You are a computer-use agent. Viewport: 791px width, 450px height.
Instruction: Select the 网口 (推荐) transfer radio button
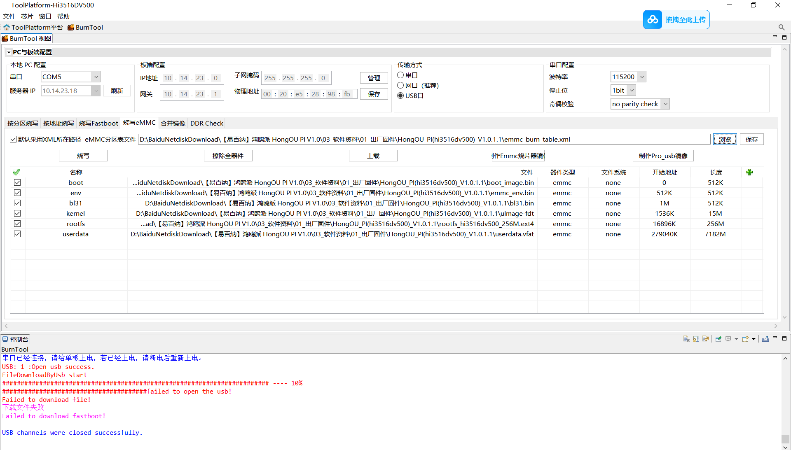click(x=400, y=85)
